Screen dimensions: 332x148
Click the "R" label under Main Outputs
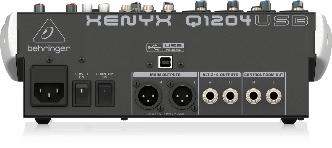tap(160, 82)
